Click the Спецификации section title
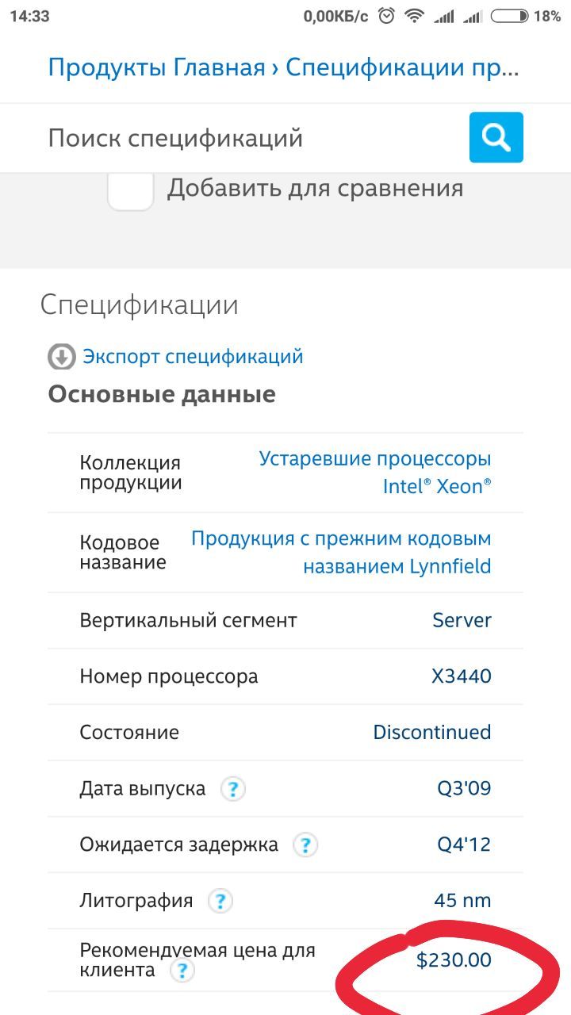Viewport: 571px width, 1015px height. 139,305
